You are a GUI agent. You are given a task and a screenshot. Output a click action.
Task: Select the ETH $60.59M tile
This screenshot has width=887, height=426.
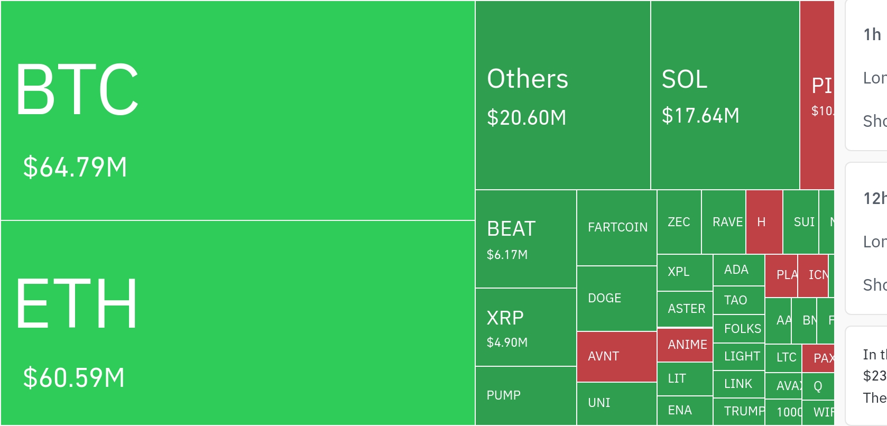point(238,322)
